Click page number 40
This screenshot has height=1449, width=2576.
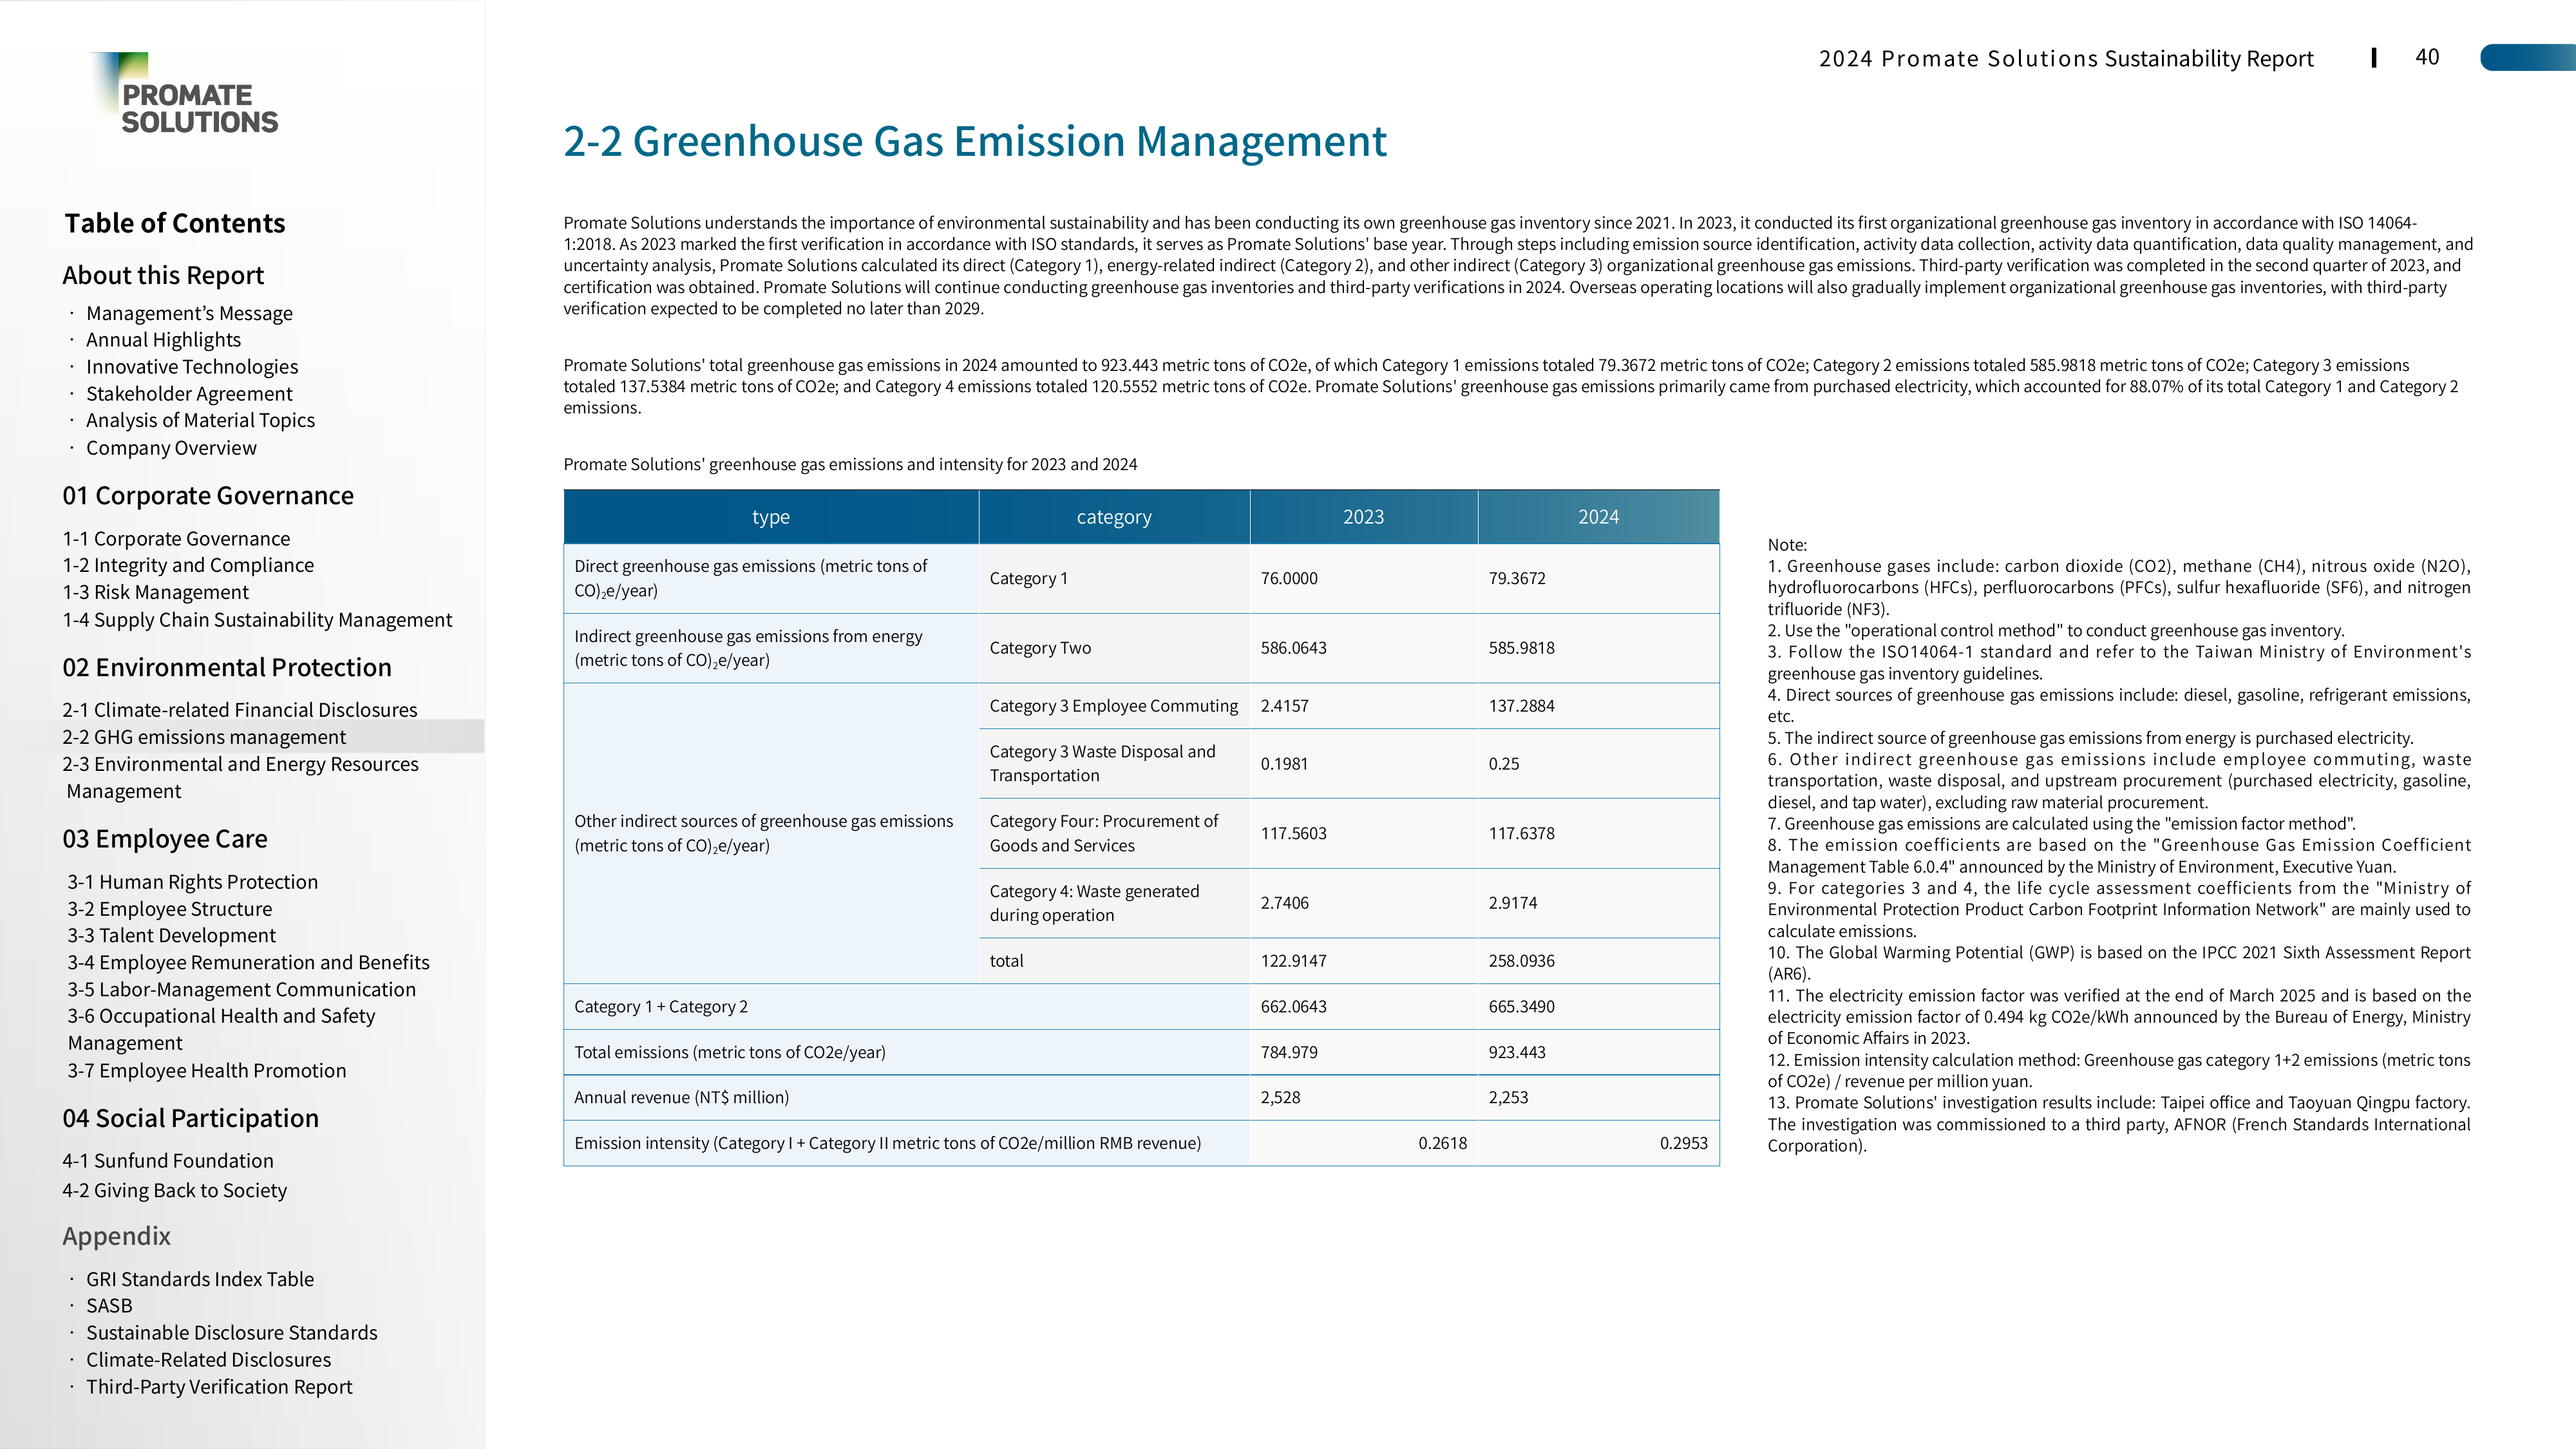pos(2427,57)
